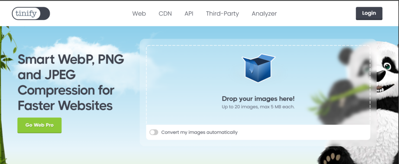
Task: Open the Web menu item
Action: 139,14
